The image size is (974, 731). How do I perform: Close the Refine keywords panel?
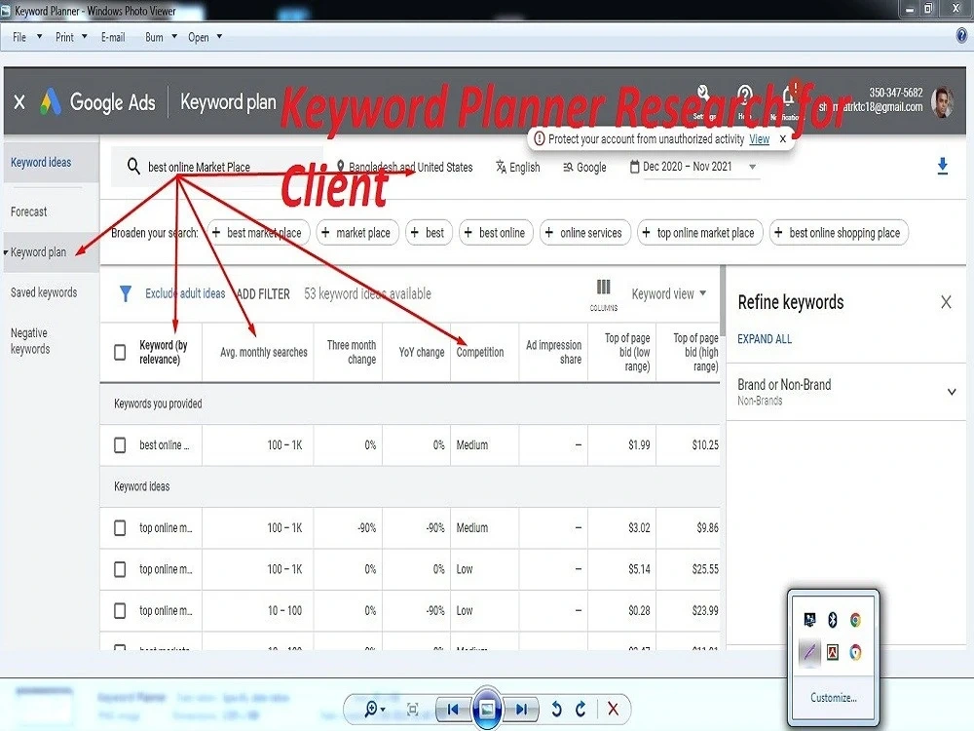[x=946, y=302]
